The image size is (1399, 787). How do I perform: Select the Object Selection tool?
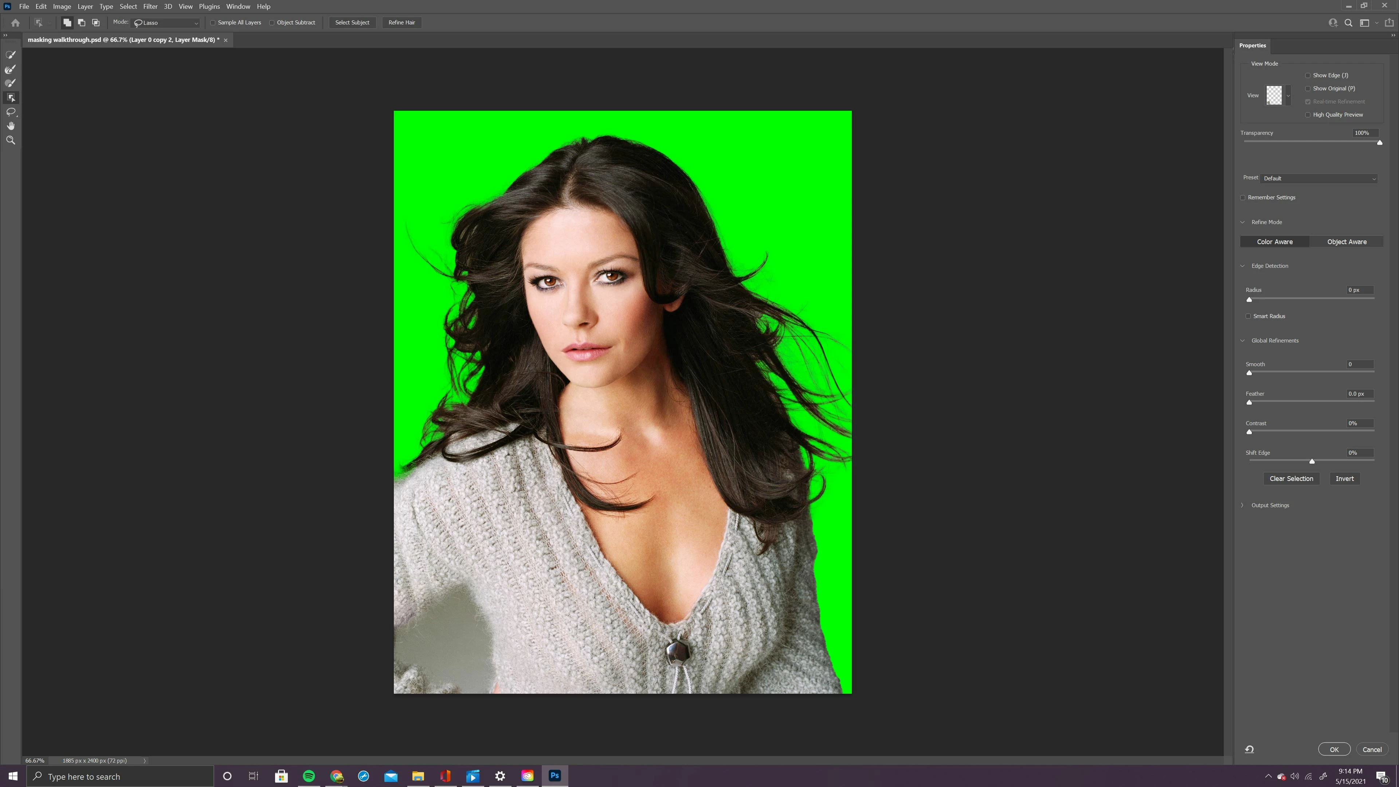click(10, 98)
